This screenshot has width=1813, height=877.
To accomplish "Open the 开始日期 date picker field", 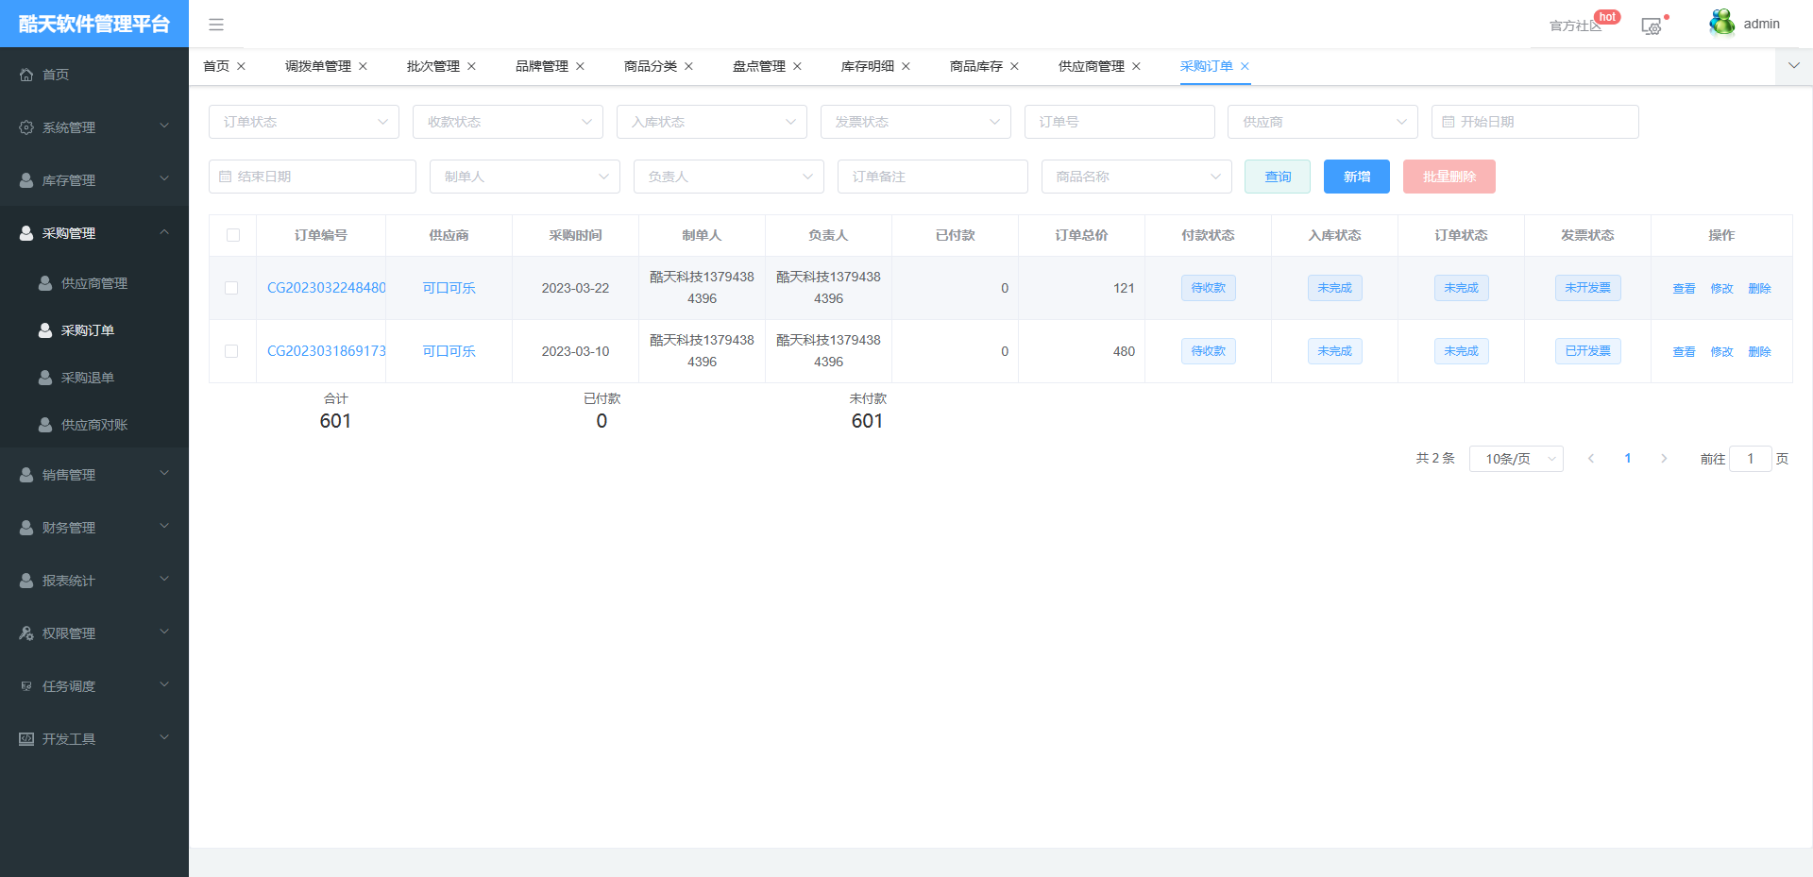I will tap(1534, 122).
